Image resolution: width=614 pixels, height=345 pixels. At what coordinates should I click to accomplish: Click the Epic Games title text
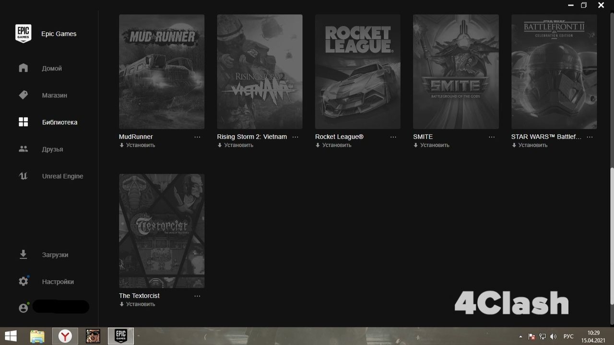[x=59, y=34]
